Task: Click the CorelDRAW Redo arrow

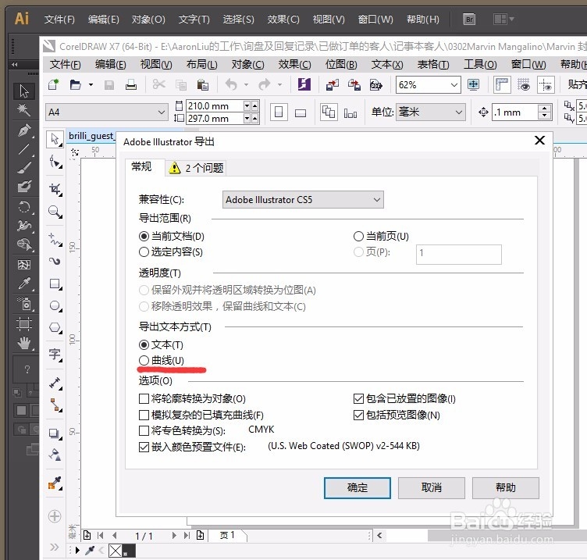Action: pyautogui.click(x=265, y=84)
